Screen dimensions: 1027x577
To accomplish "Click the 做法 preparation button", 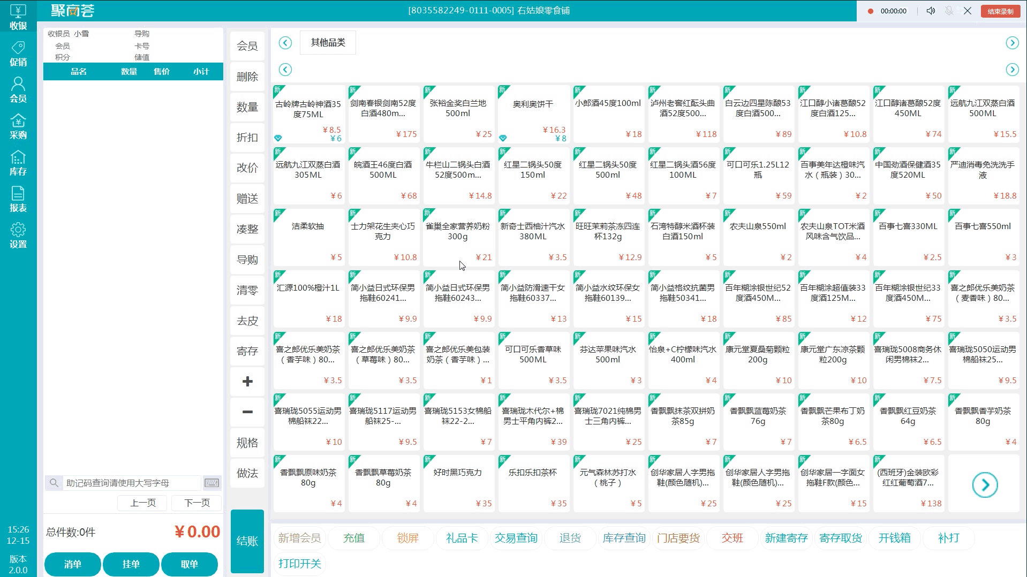I will pyautogui.click(x=247, y=473).
